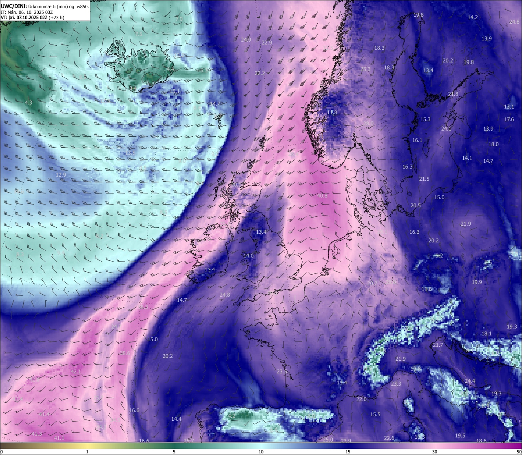Viewport: 522px width, 455px height.
Task: Click the 24.4 value over Italy
Action: point(470,381)
